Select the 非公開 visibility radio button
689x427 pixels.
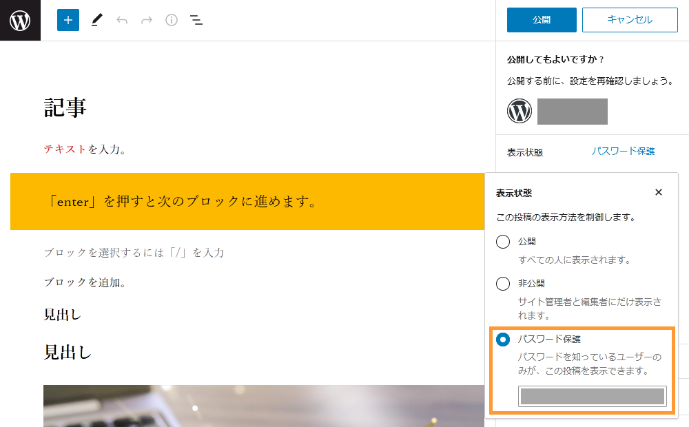(x=502, y=283)
